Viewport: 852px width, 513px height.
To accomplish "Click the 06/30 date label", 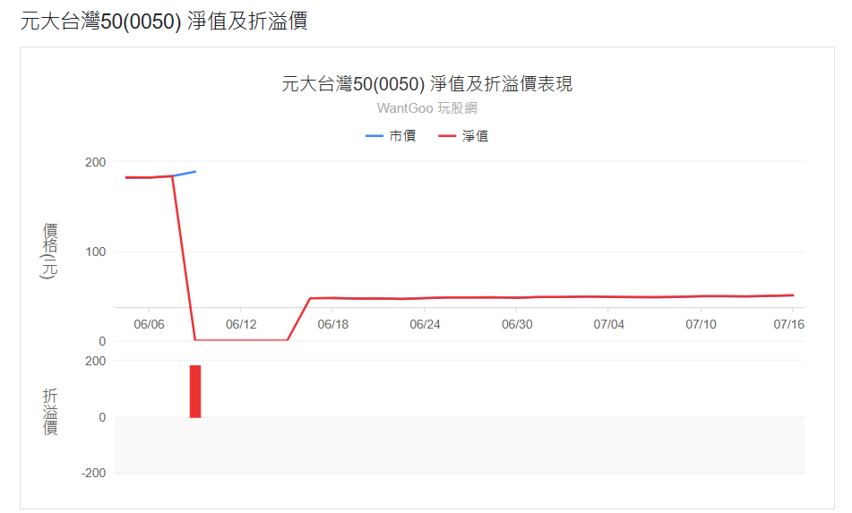I will tap(517, 324).
